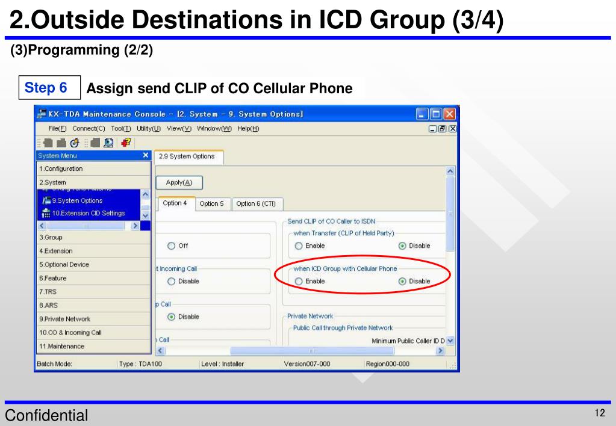Viewport: 616px width, 426px height.
Task: Click right arrow of system tree scrollbar
Action: [x=135, y=226]
